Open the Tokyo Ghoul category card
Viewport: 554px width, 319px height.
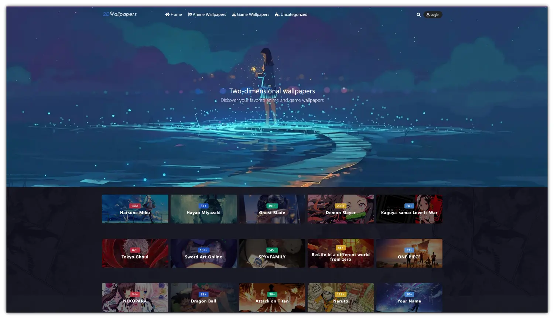[135, 253]
